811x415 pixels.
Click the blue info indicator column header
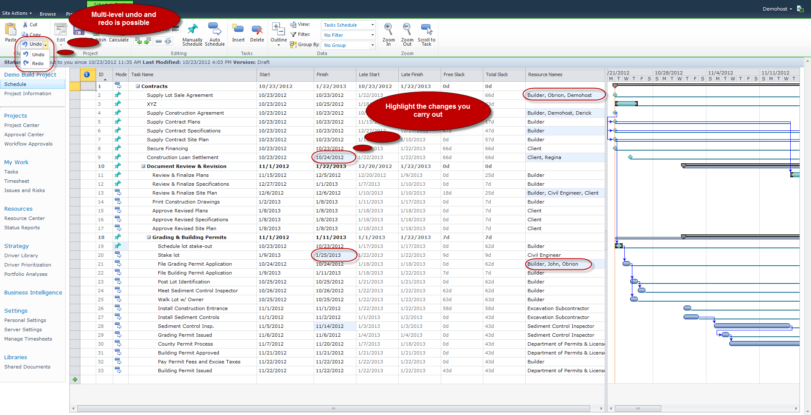[x=86, y=74]
